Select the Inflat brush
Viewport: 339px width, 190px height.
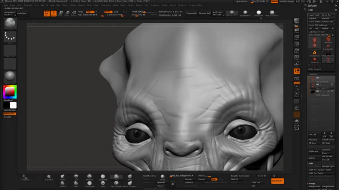[63, 177]
